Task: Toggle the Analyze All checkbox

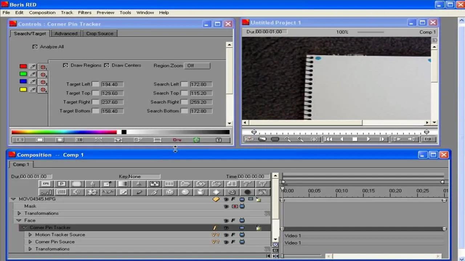Action: [35, 47]
